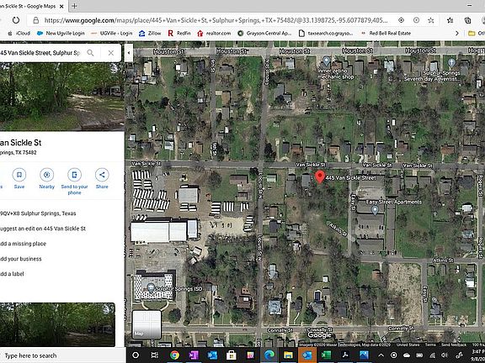Open the Red Bell Real Estate bookmark
Image resolution: width=485 pixels, height=363 pixels.
click(386, 33)
